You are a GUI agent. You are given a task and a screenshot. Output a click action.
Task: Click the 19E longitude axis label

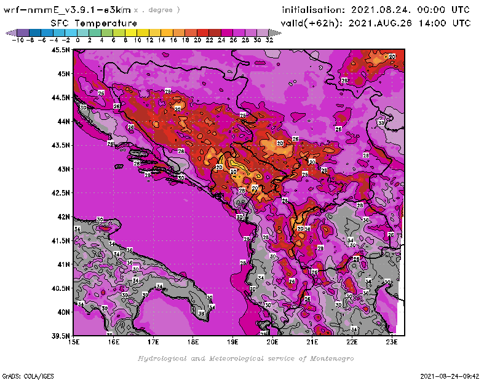point(232,342)
